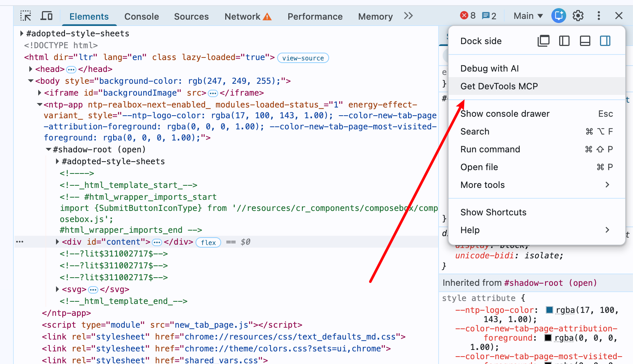The width and height of the screenshot is (633, 364).
Task: Open the Memory tab
Action: pos(375,17)
